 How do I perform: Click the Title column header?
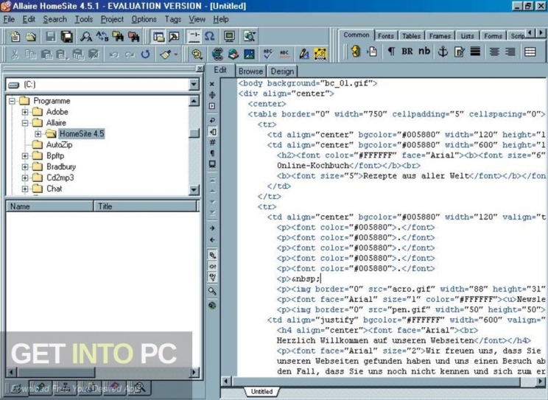tap(144, 206)
